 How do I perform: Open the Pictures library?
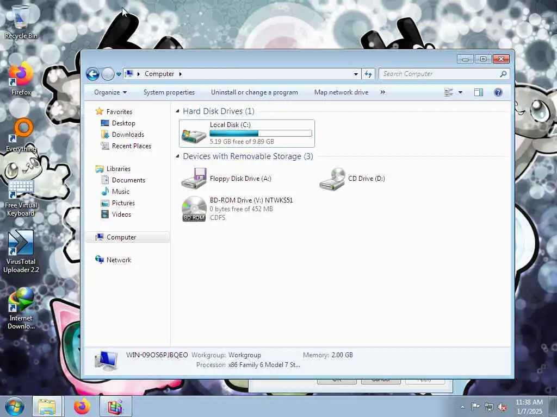(x=118, y=203)
